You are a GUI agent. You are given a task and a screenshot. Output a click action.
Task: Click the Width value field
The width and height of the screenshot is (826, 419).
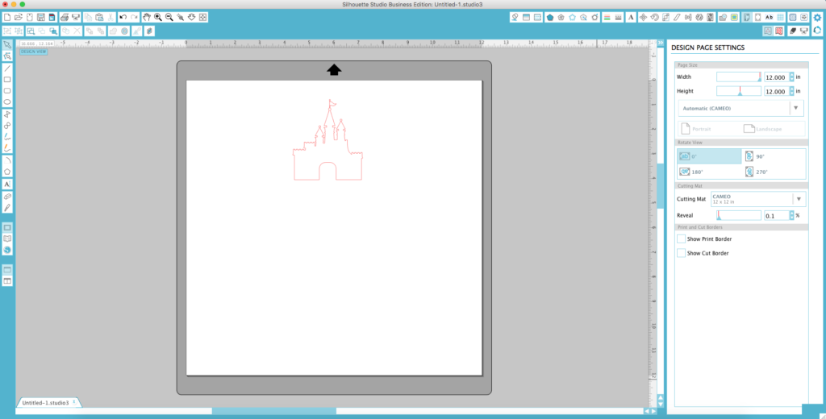click(x=777, y=77)
